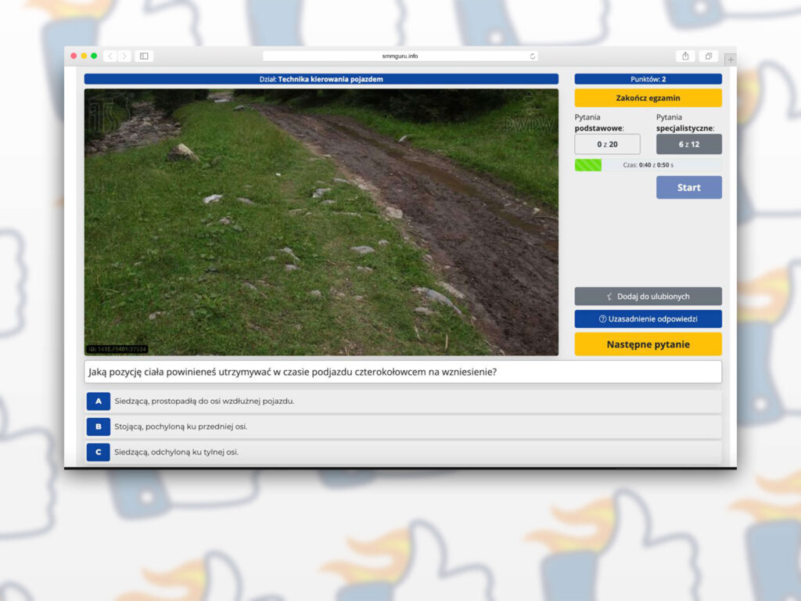
Task: Click the exam time progress bar
Action: pyautogui.click(x=648, y=165)
